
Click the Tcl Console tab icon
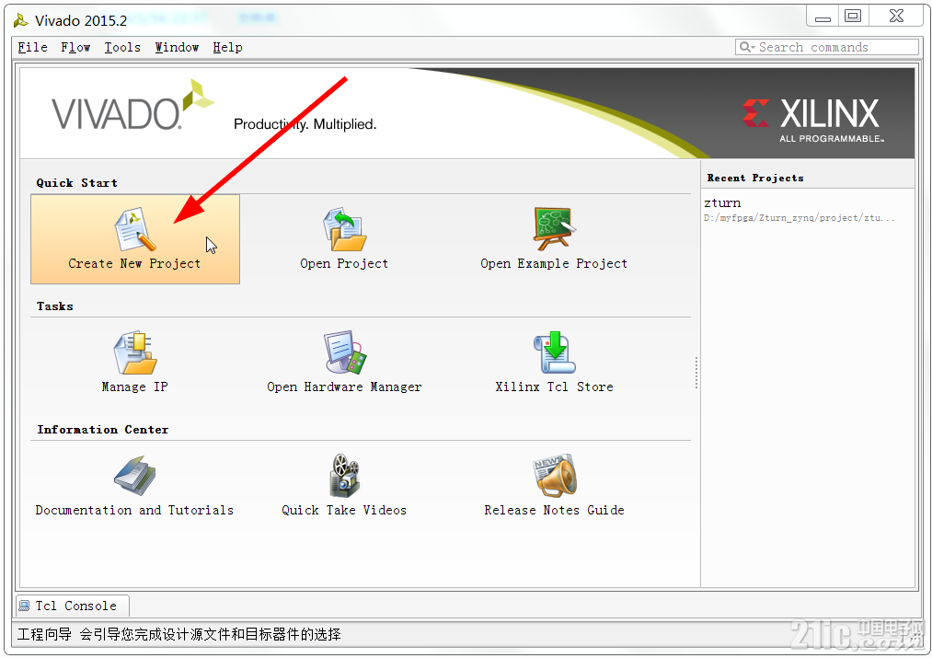(x=24, y=606)
